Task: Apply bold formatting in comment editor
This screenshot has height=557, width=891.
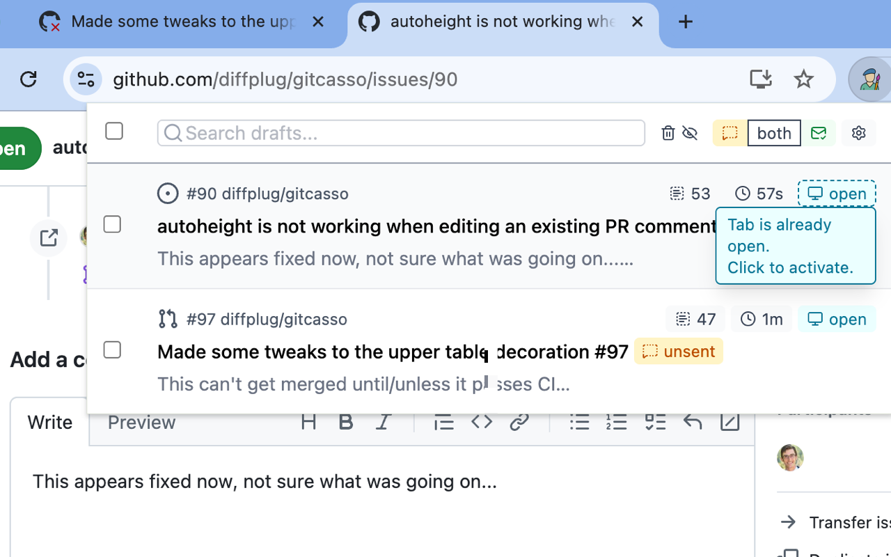Action: pyautogui.click(x=345, y=422)
